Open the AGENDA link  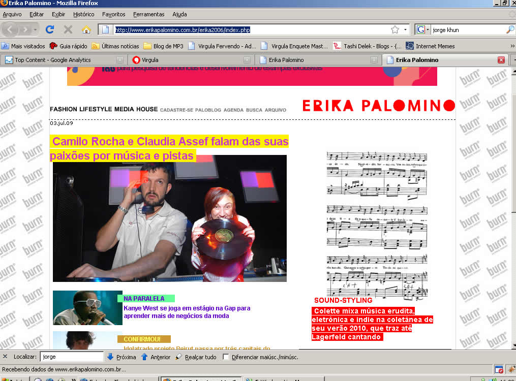233,110
